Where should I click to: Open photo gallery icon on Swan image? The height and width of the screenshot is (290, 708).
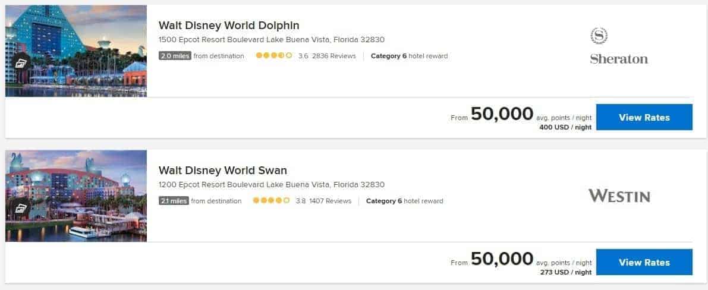[x=20, y=207]
